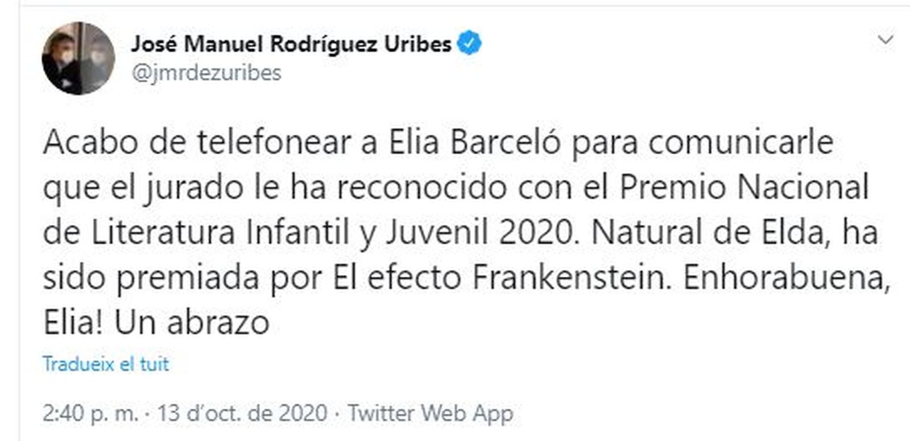Click the name 'Elia Barceló' in the tweet
The width and height of the screenshot is (910, 441).
coord(475,143)
